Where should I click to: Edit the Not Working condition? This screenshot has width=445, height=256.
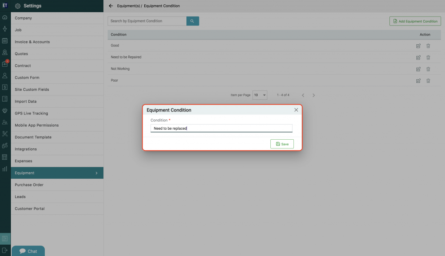click(418, 69)
